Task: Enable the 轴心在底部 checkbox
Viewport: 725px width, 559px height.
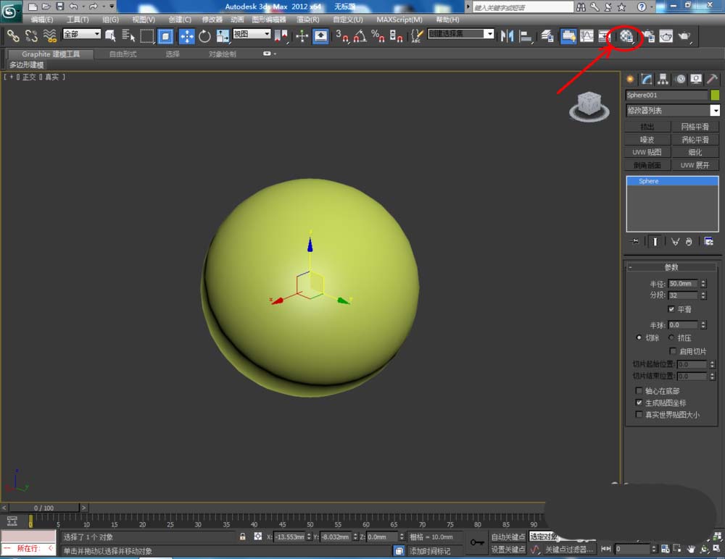Action: coord(639,390)
